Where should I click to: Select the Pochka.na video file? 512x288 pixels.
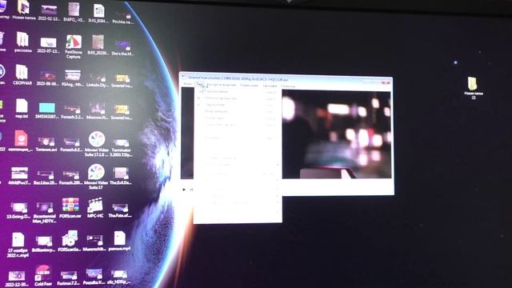click(x=122, y=17)
